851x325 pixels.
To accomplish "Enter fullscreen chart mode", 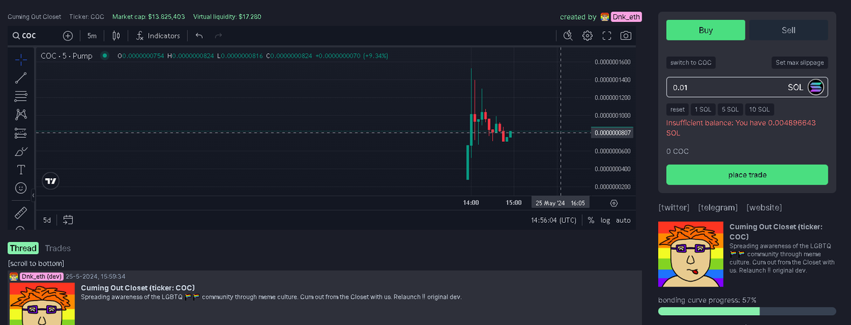I will 606,35.
